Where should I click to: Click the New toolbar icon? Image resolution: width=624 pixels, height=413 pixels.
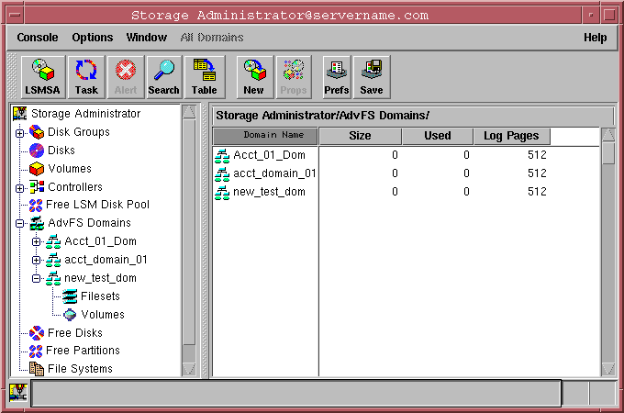[x=253, y=77]
